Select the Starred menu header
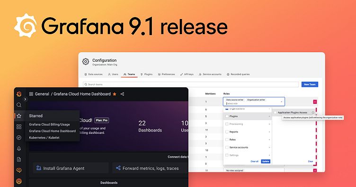This screenshot has height=187, width=356. 36,116
